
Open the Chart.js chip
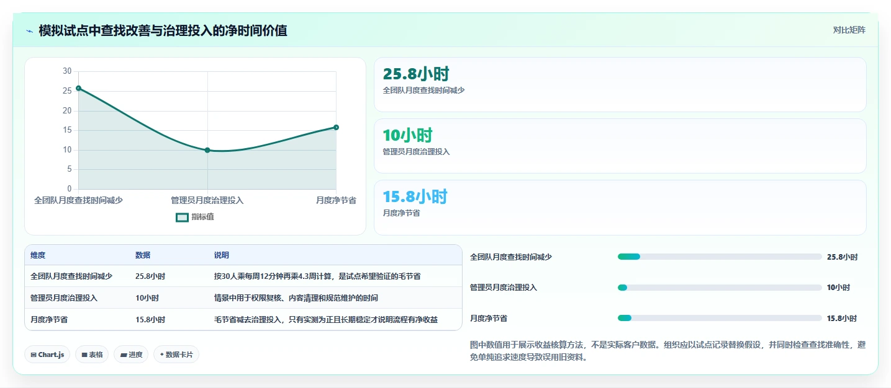pos(48,355)
